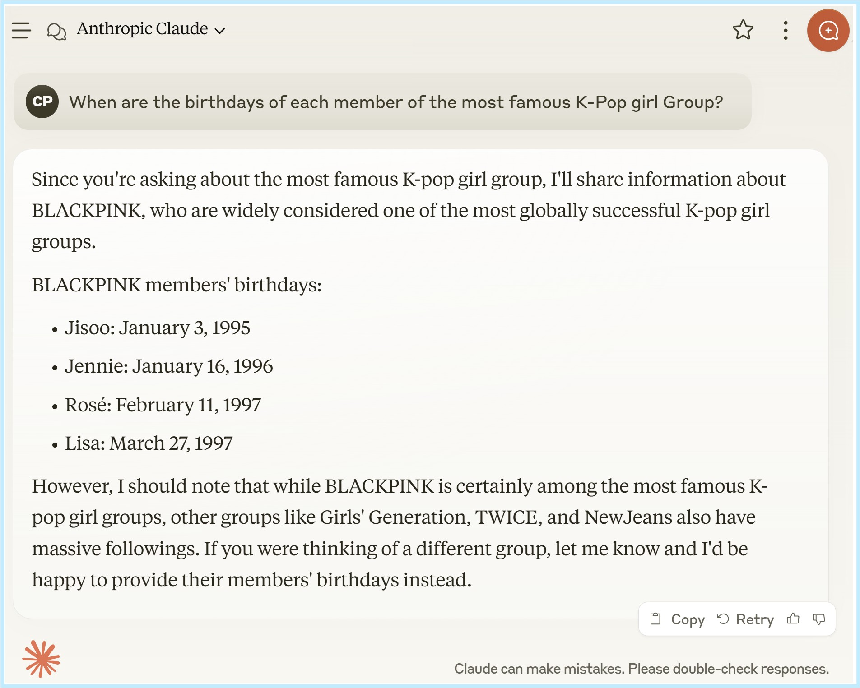
Task: Retry generating the response
Action: (745, 619)
